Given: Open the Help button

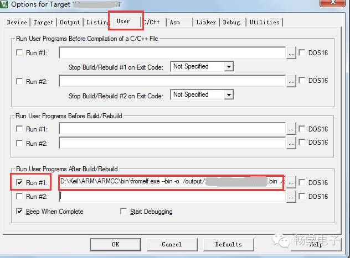Looking at the screenshot, I should 316,244.
